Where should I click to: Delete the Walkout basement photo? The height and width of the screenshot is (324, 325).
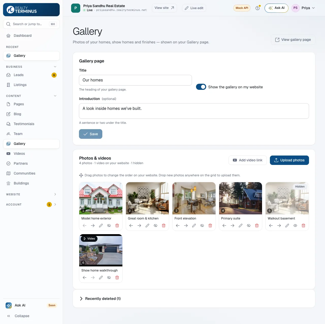[x=303, y=226]
